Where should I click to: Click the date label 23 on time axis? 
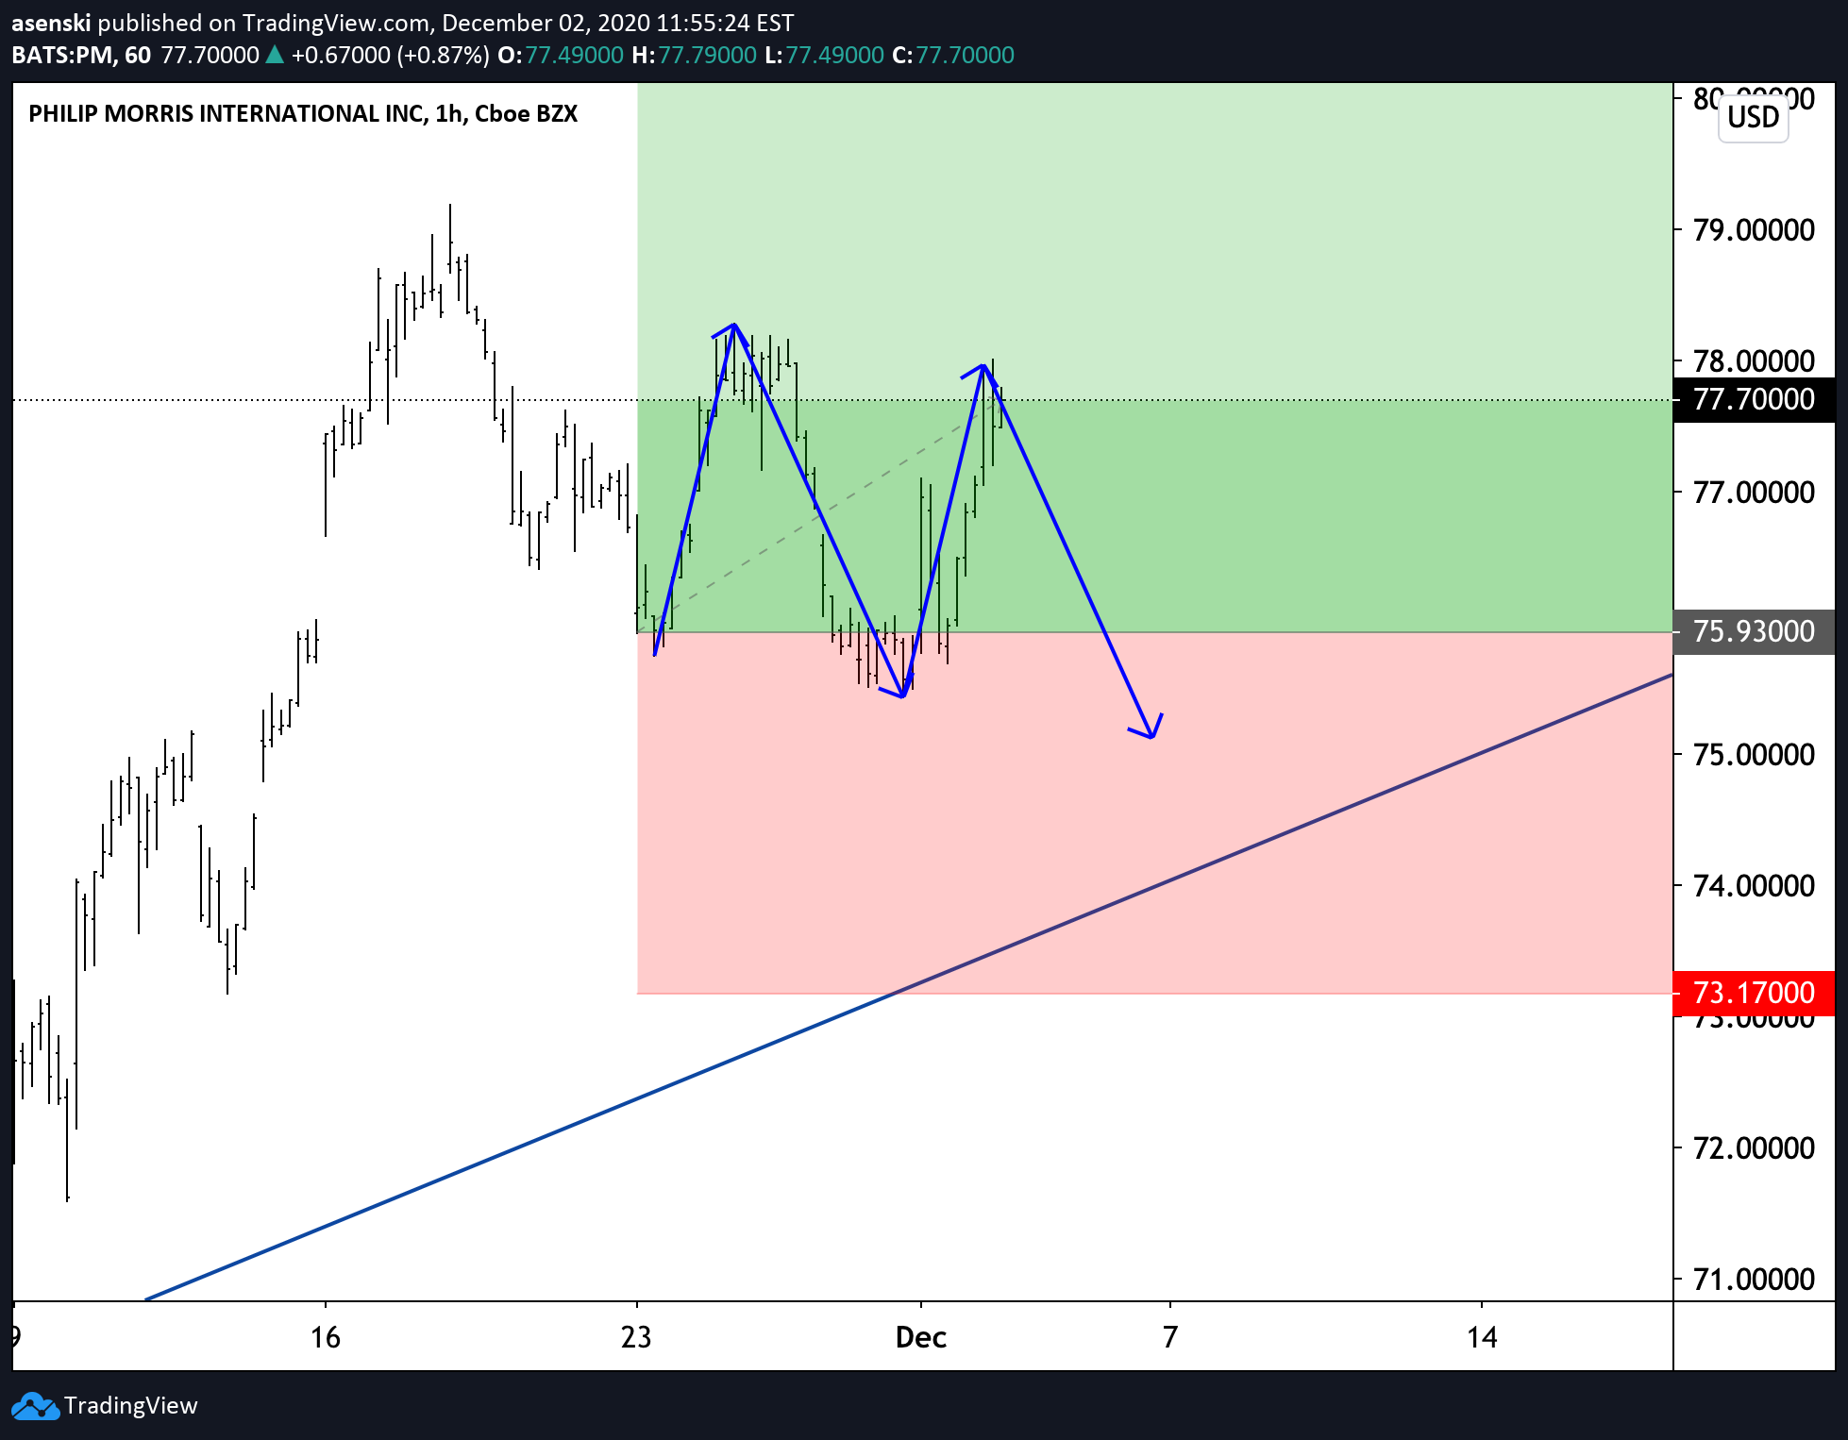pos(637,1337)
